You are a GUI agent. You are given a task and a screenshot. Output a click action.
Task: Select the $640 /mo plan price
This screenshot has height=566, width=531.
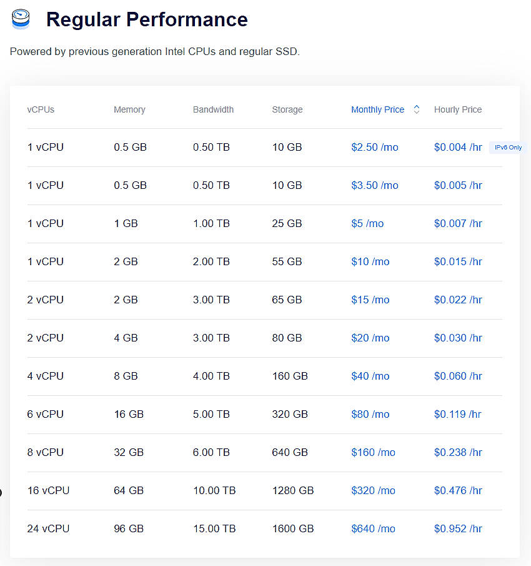[373, 528]
